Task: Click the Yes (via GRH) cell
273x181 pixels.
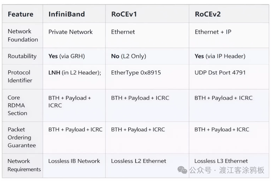Action: [67, 56]
